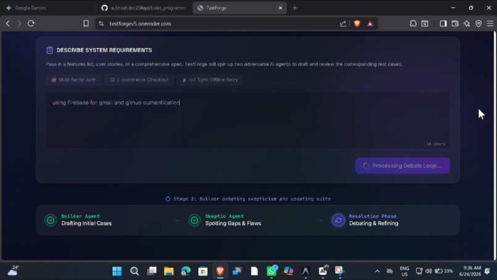Click the Builder Agent checkmark icon
Image resolution: width=497 pixels, height=280 pixels.
coord(51,220)
